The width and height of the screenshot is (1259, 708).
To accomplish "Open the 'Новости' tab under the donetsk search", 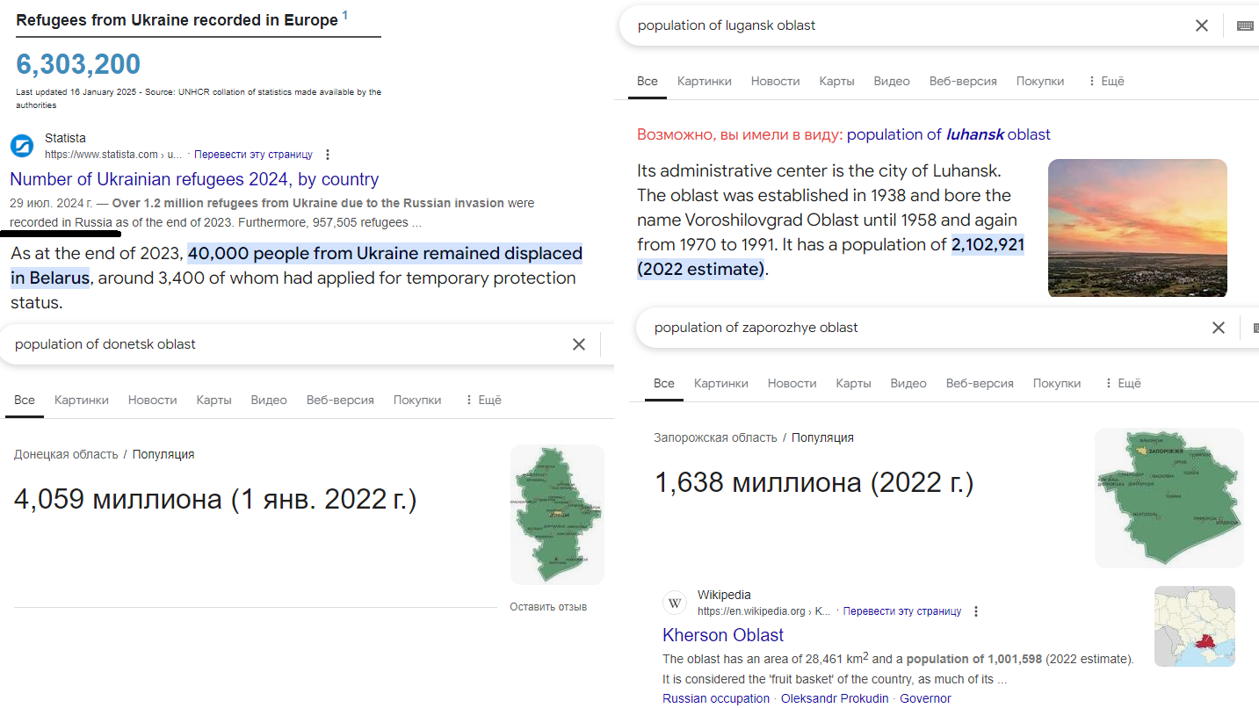I will click(x=153, y=400).
